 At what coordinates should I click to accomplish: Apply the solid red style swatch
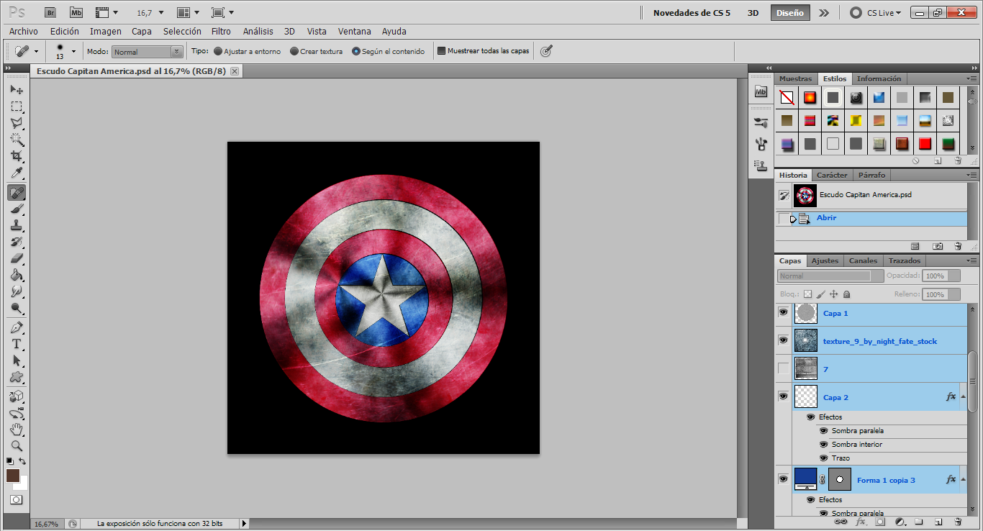click(x=925, y=144)
